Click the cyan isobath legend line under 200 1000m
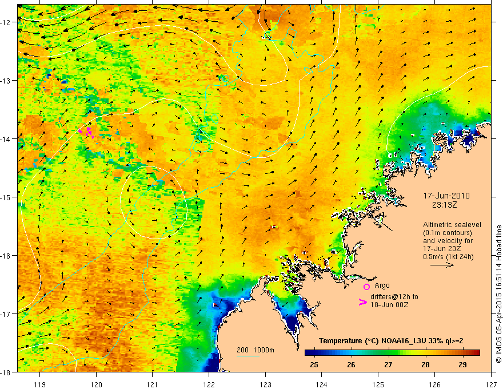This screenshot has width=503, height=389. (x=248, y=356)
